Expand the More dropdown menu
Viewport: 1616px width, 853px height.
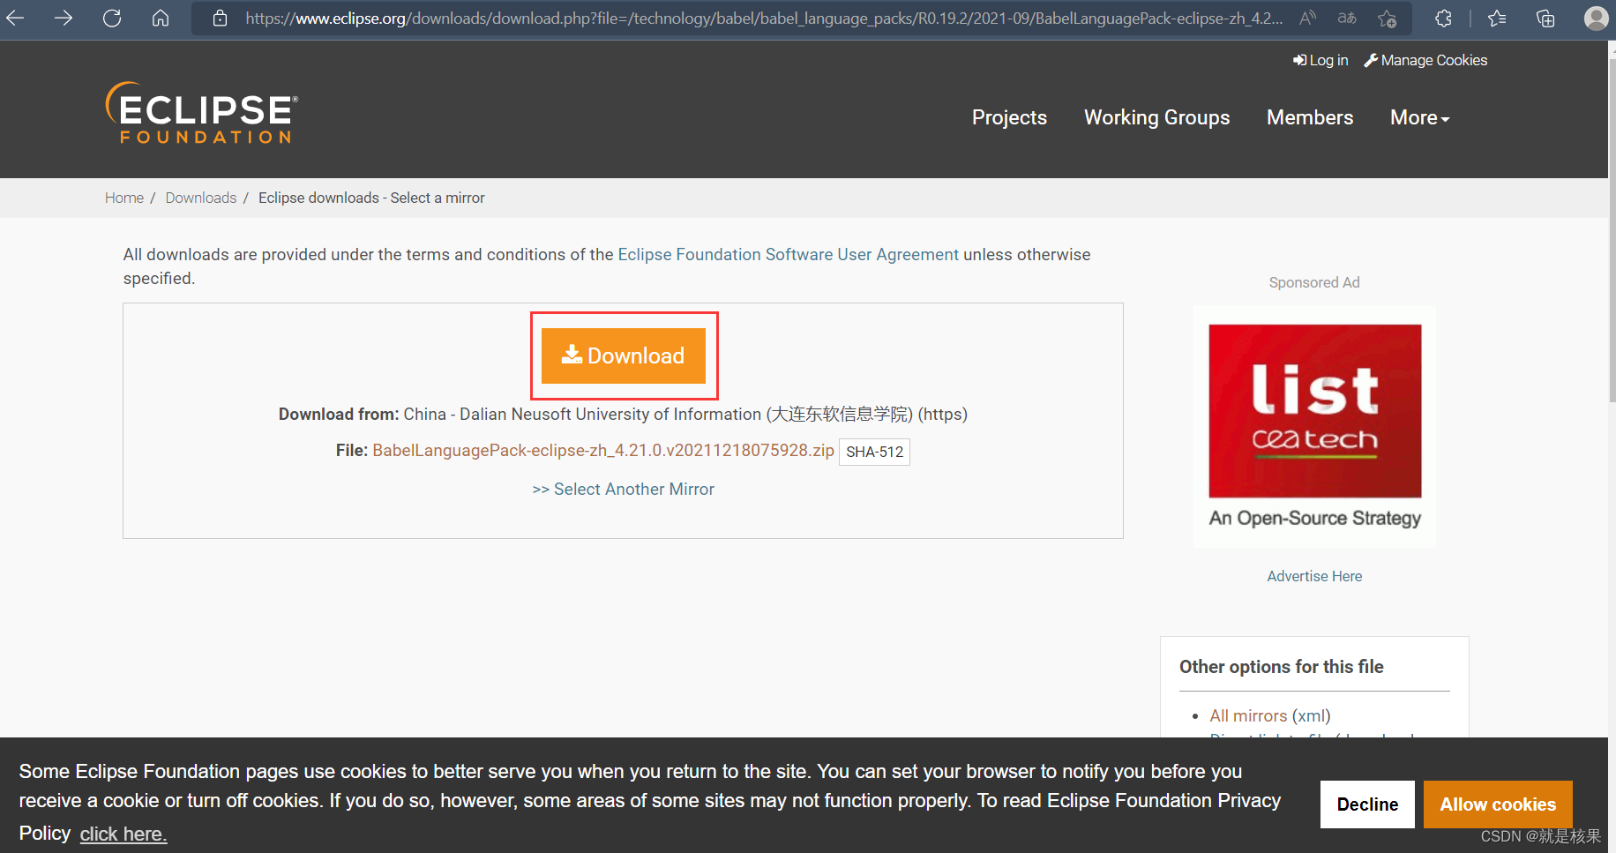tap(1419, 117)
